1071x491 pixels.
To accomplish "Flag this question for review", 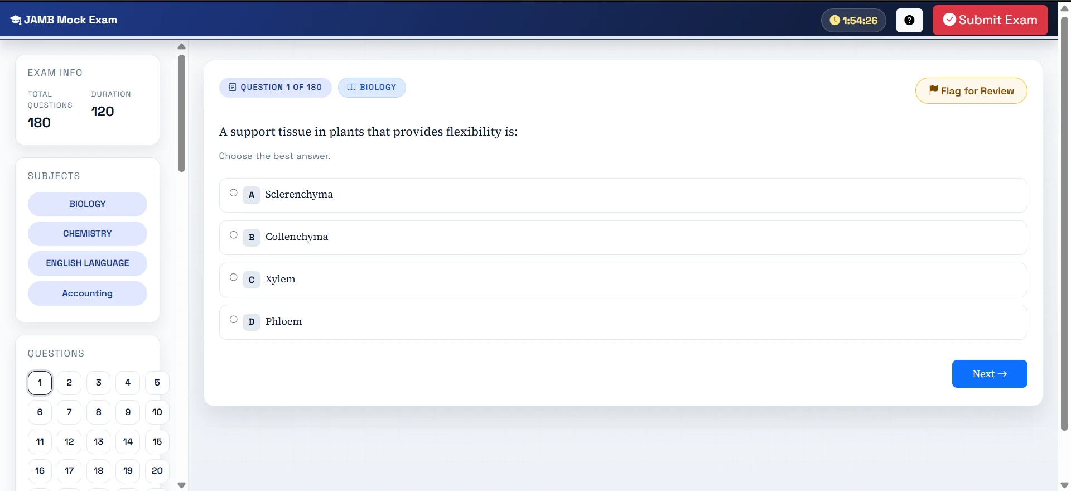I will point(971,90).
